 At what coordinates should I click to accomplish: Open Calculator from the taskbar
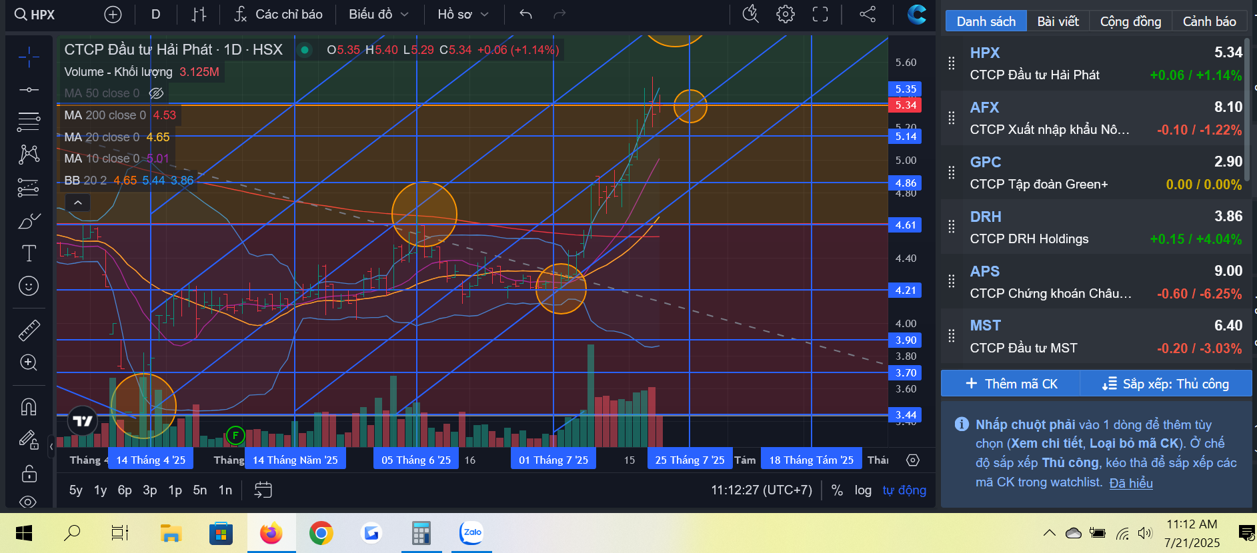click(421, 533)
